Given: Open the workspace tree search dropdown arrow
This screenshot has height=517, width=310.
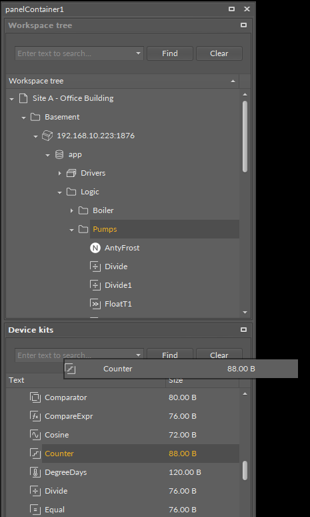Looking at the screenshot, I should tap(138, 53).
